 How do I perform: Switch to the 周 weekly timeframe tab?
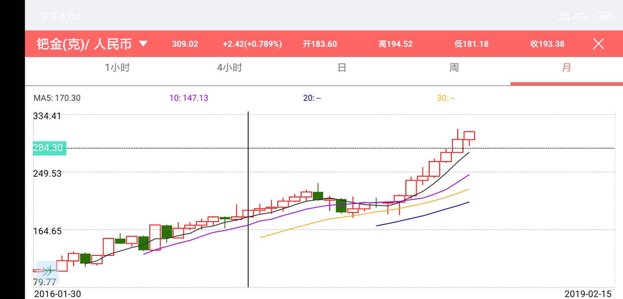pyautogui.click(x=453, y=67)
